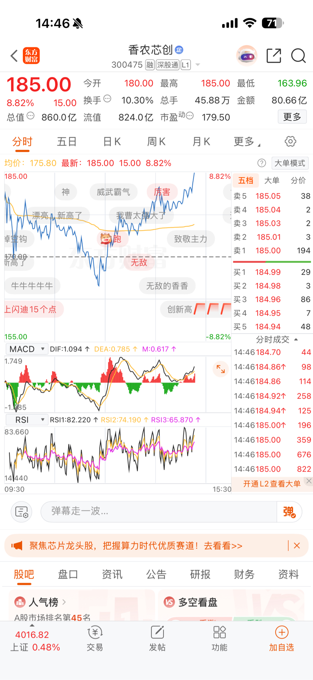Share the stock page via export icon
This screenshot has width=313, height=680.
click(274, 55)
